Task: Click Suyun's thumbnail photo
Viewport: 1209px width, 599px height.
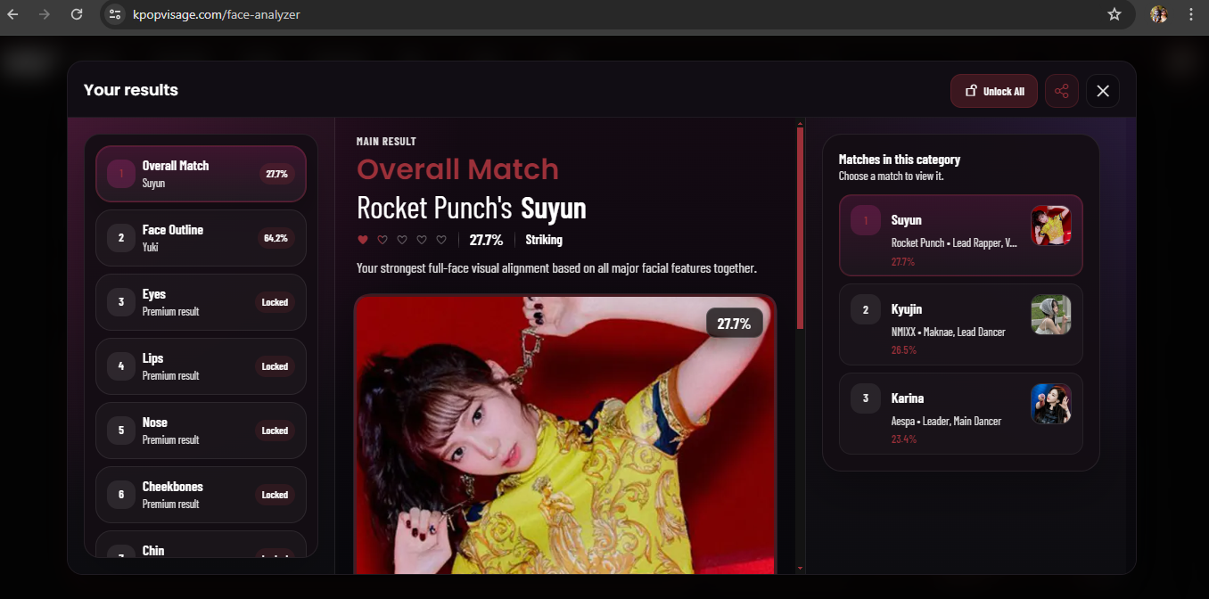Action: (1051, 226)
